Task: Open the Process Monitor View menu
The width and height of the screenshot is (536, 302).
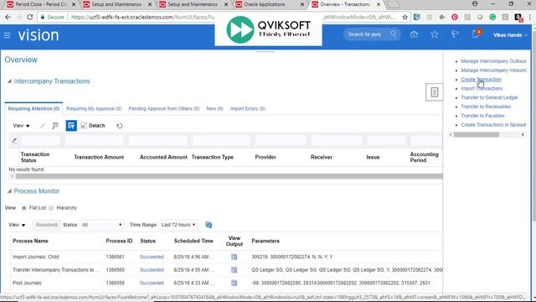Action: 17,225
